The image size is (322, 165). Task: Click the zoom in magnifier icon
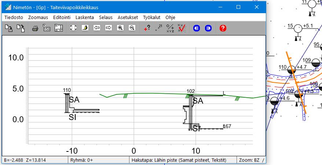(x=120, y=28)
